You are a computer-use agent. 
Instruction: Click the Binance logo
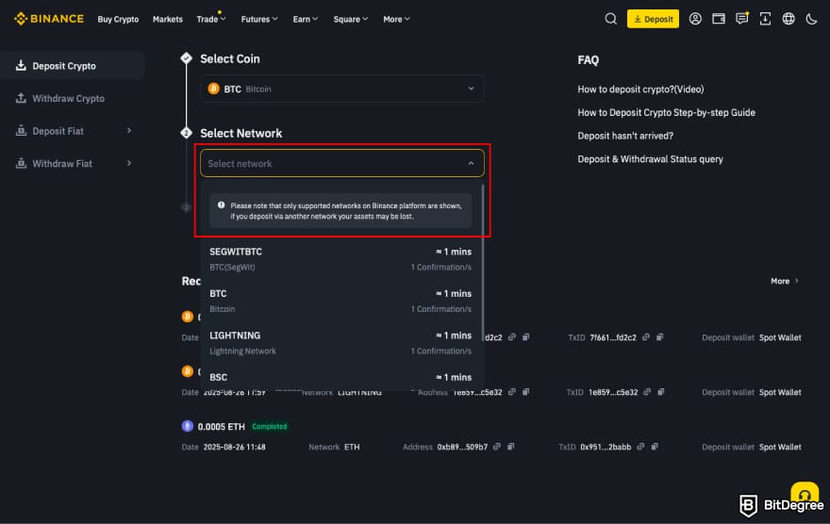pos(49,19)
